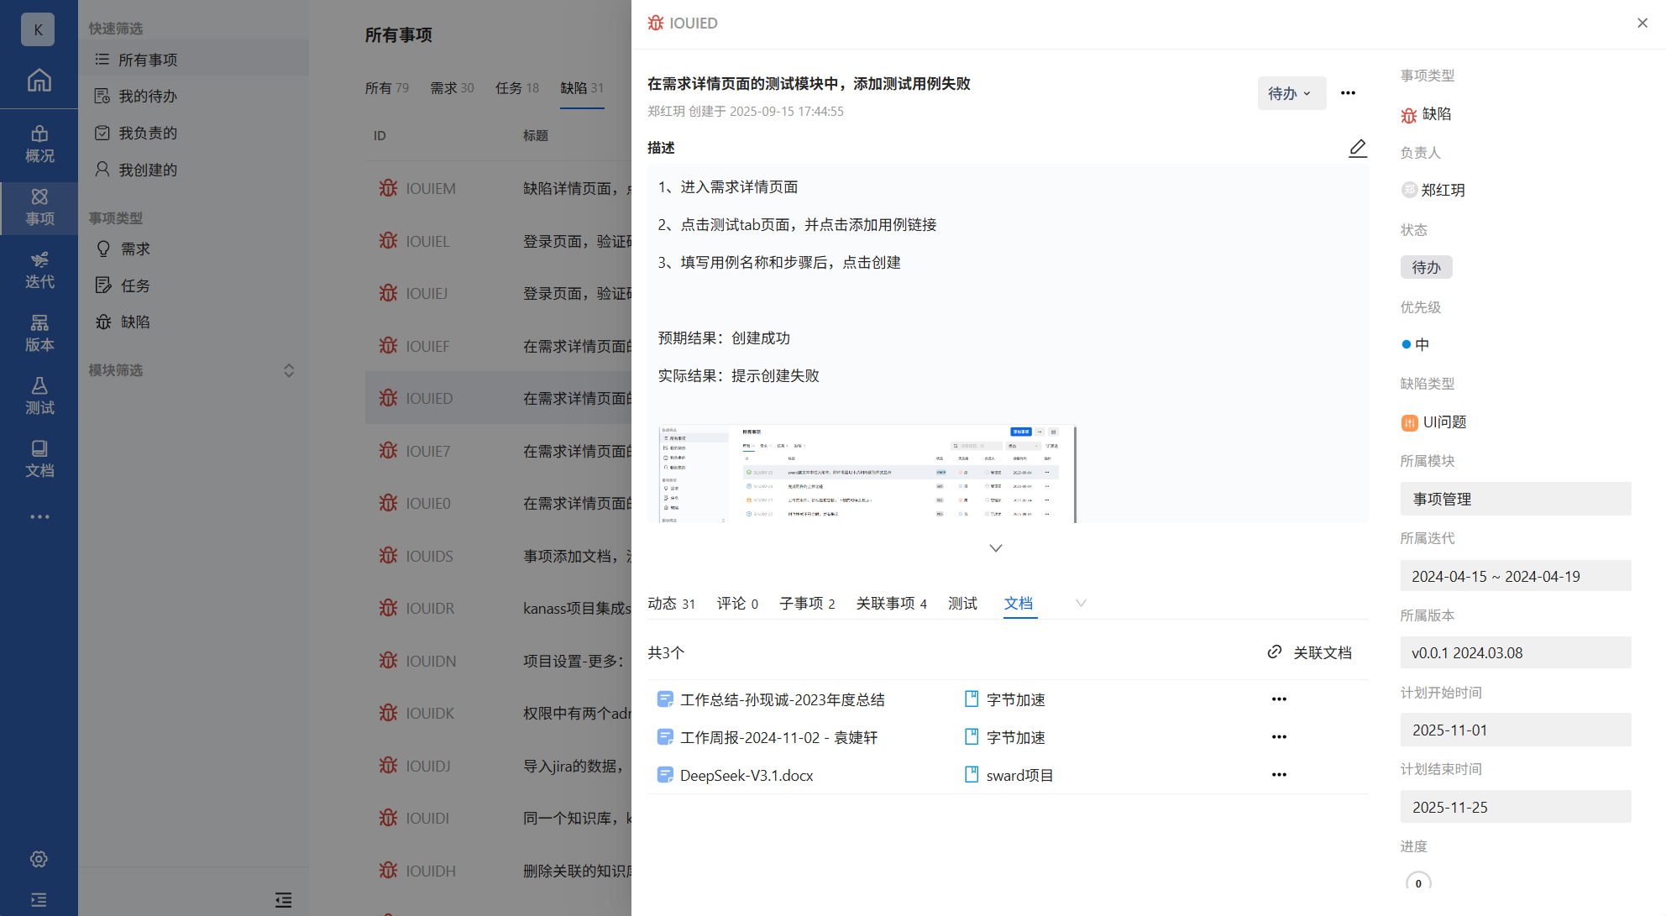The image size is (1666, 916).
Task: Open 文档 section in left sidebar
Action: (x=39, y=458)
